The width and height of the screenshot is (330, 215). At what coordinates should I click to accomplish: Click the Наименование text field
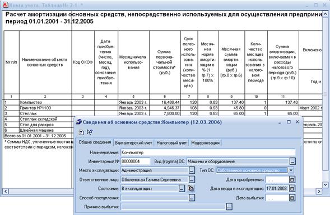[208, 152]
